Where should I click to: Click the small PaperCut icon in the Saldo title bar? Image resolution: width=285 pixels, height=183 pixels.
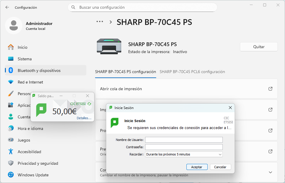click(x=34, y=96)
